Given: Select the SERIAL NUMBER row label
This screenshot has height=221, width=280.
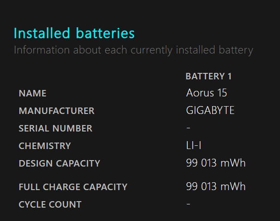Looking at the screenshot, I should coord(55,128).
